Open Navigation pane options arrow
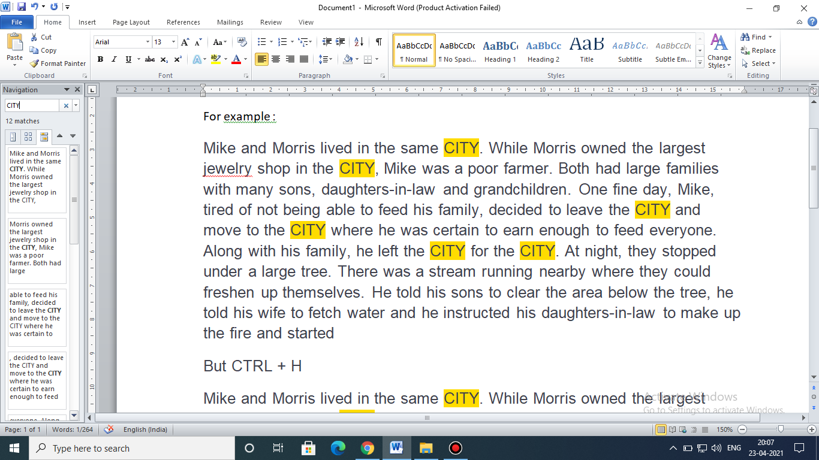 tap(67, 90)
